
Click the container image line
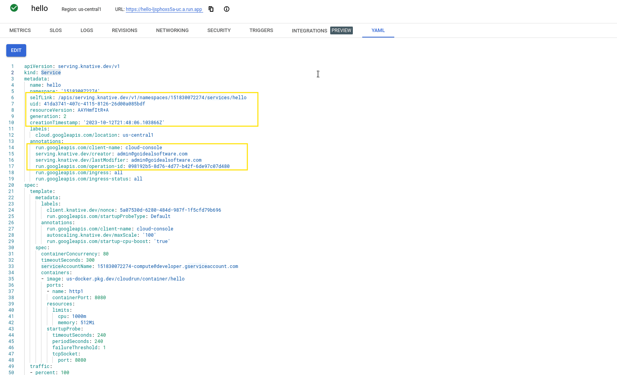tap(113, 279)
